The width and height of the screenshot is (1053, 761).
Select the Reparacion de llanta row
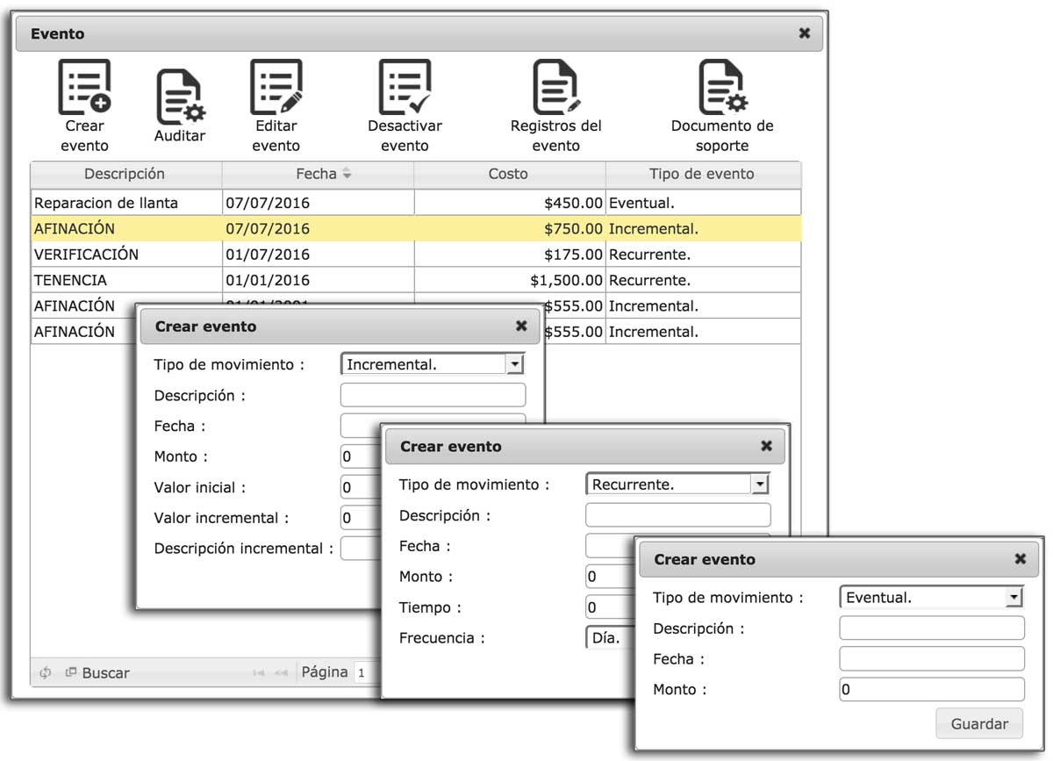(416, 203)
